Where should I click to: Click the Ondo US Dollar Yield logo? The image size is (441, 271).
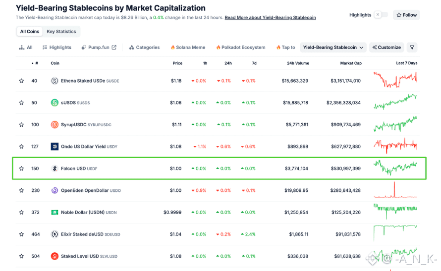pos(55,146)
